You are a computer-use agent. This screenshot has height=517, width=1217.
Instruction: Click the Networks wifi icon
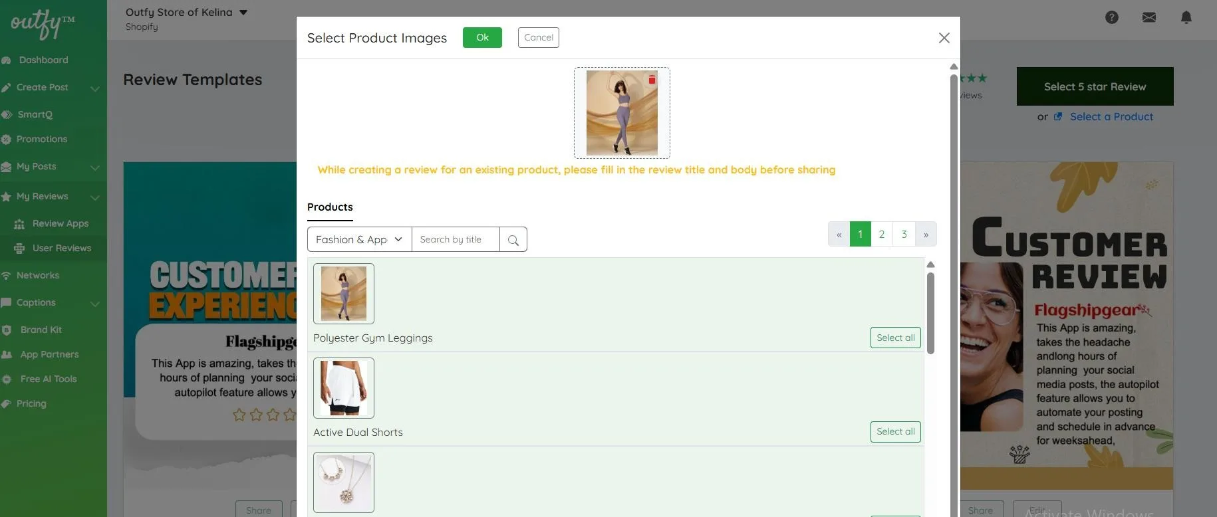[x=6, y=275]
